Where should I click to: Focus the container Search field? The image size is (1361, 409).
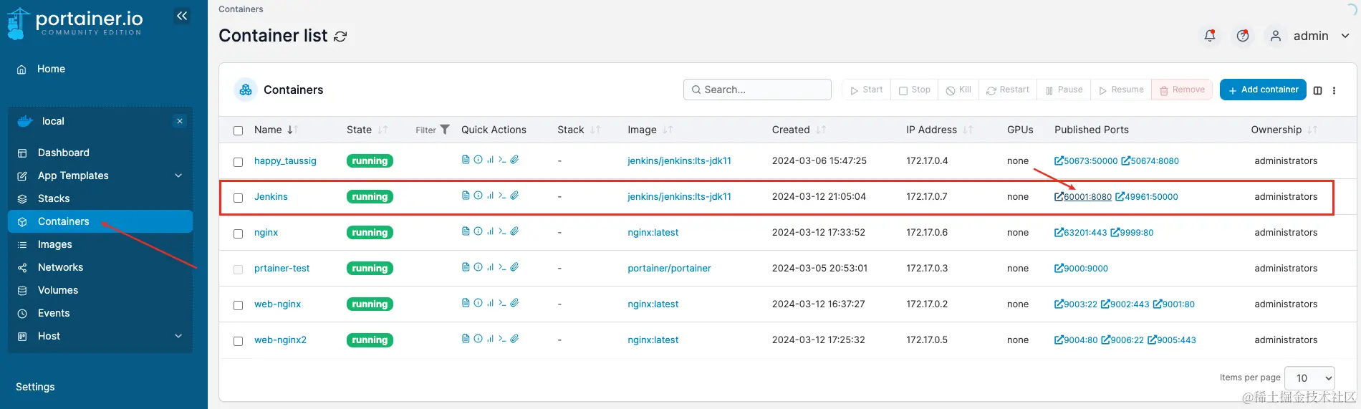pos(758,90)
